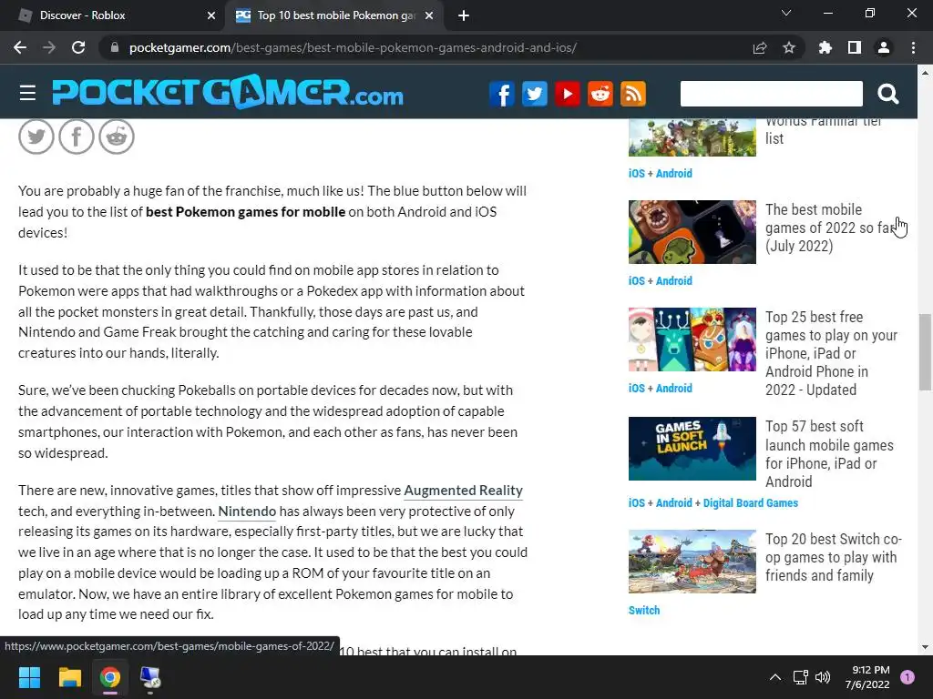Click iOS + Android tag under tier list
This screenshot has width=933, height=699.
[660, 174]
